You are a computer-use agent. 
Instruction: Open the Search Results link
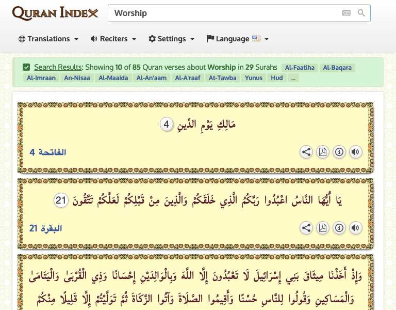tap(58, 67)
